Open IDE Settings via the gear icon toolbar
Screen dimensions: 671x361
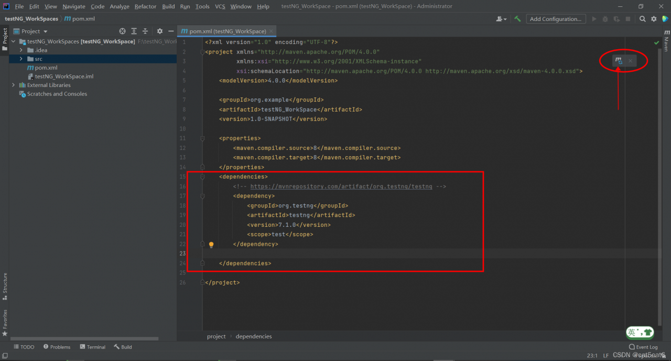[x=654, y=18]
